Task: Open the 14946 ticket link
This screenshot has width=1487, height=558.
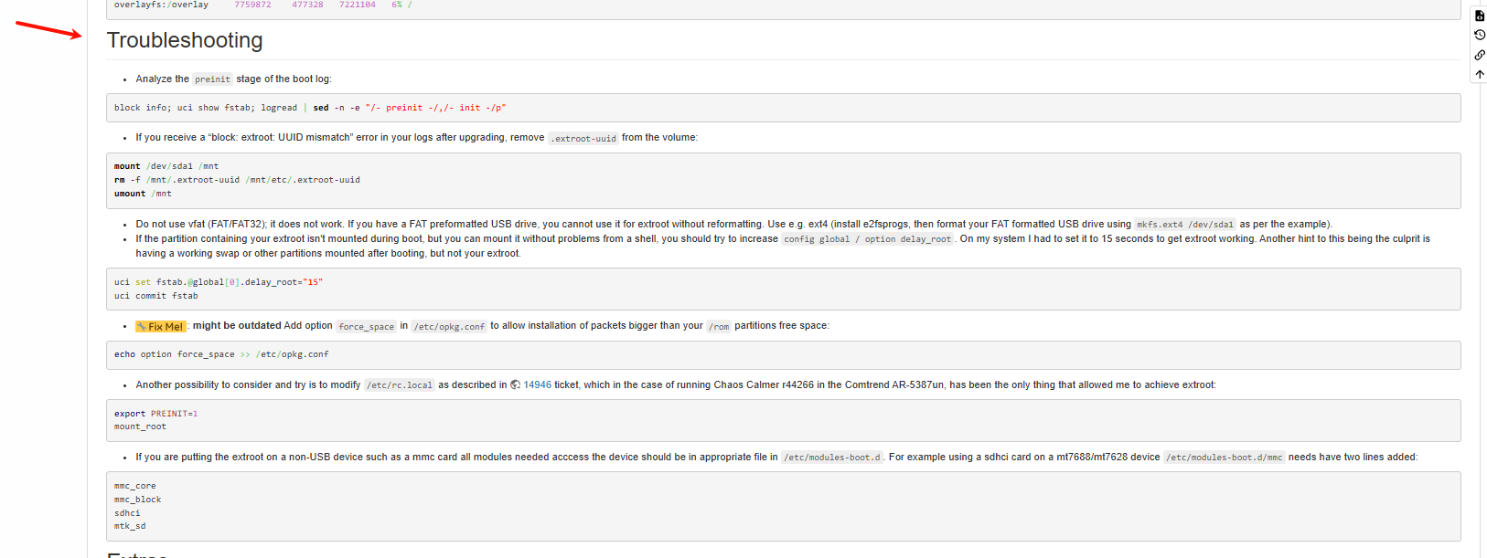Action: 537,385
